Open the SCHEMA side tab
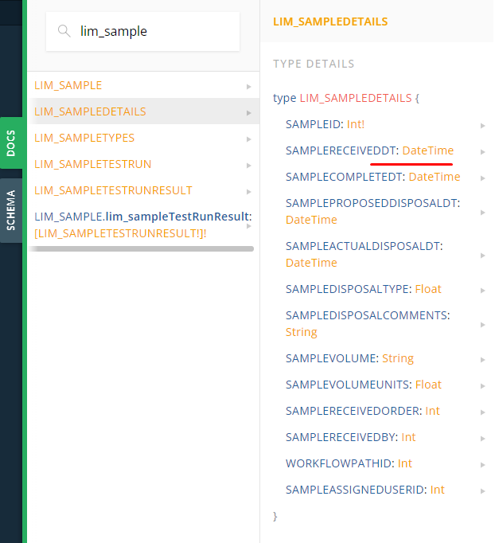495x543 pixels. pos(11,210)
